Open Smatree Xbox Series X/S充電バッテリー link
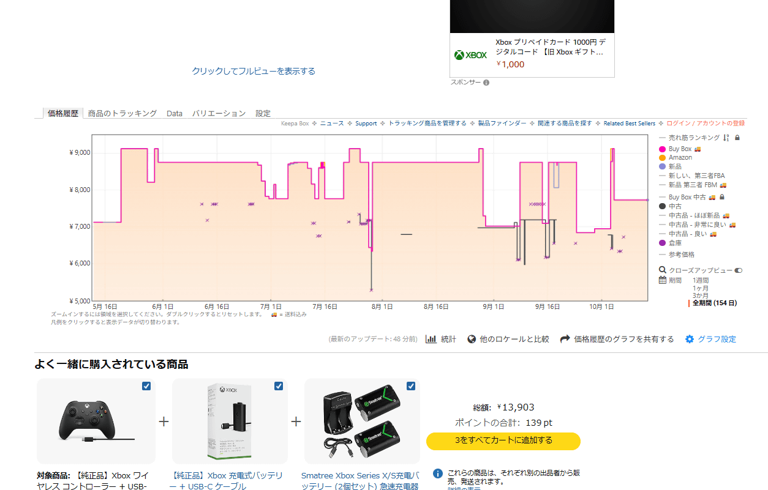The width and height of the screenshot is (768, 490). pyautogui.click(x=360, y=481)
